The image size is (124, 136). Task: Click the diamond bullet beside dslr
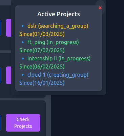23,26
